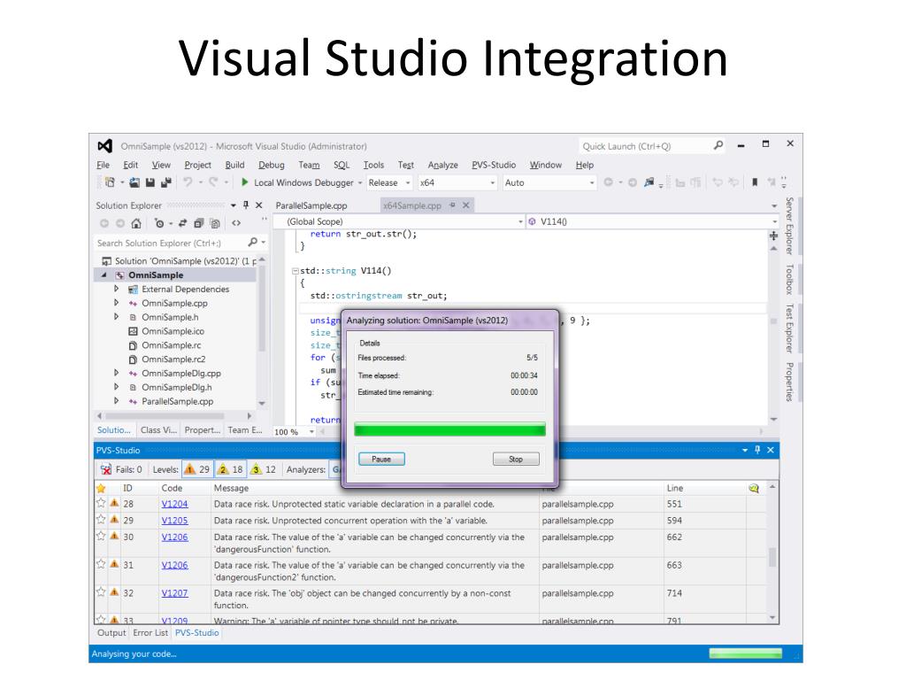Click the Find in Files toolbar icon
The width and height of the screenshot is (906, 680).
pyautogui.click(x=649, y=182)
